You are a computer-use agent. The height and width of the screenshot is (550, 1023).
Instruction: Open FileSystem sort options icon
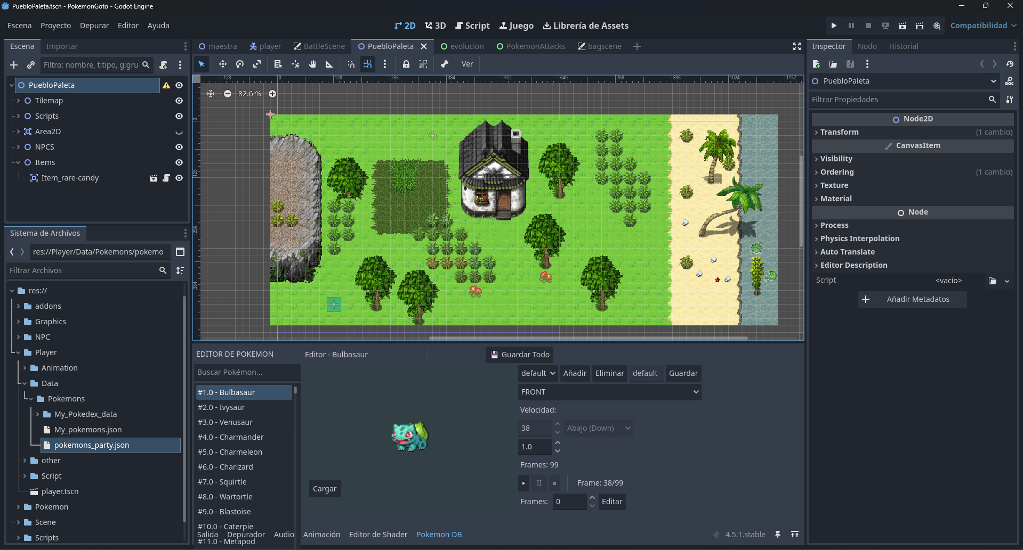click(x=180, y=270)
